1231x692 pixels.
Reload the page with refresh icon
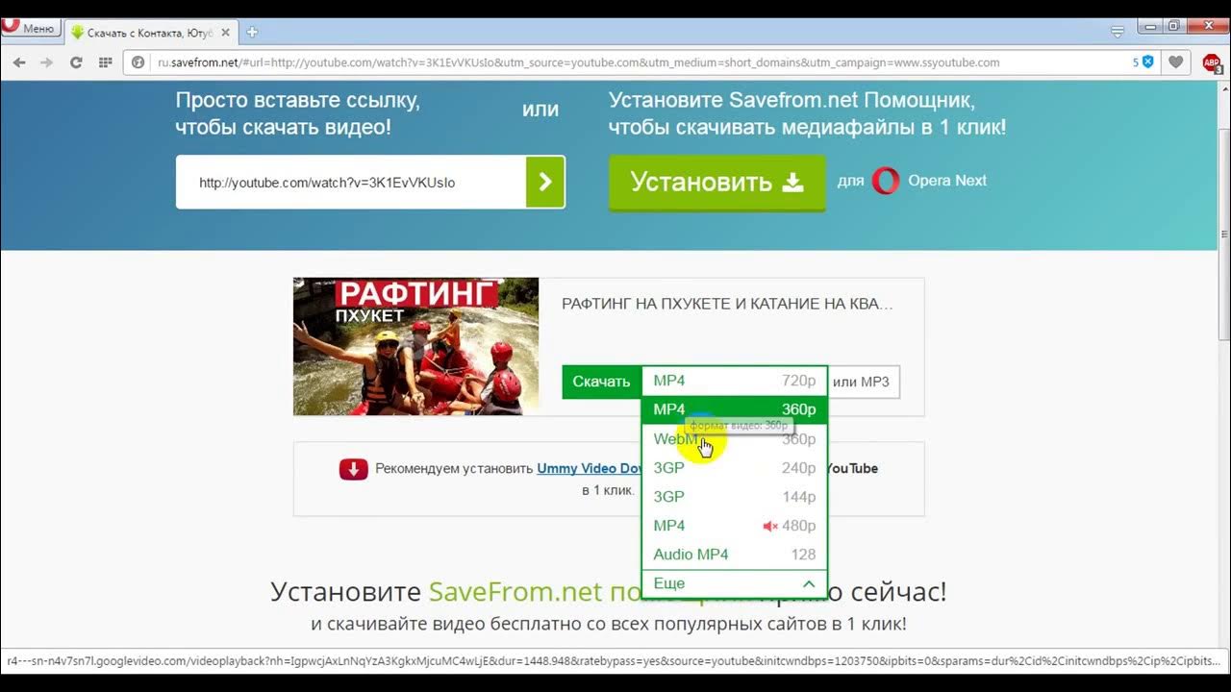click(x=76, y=62)
